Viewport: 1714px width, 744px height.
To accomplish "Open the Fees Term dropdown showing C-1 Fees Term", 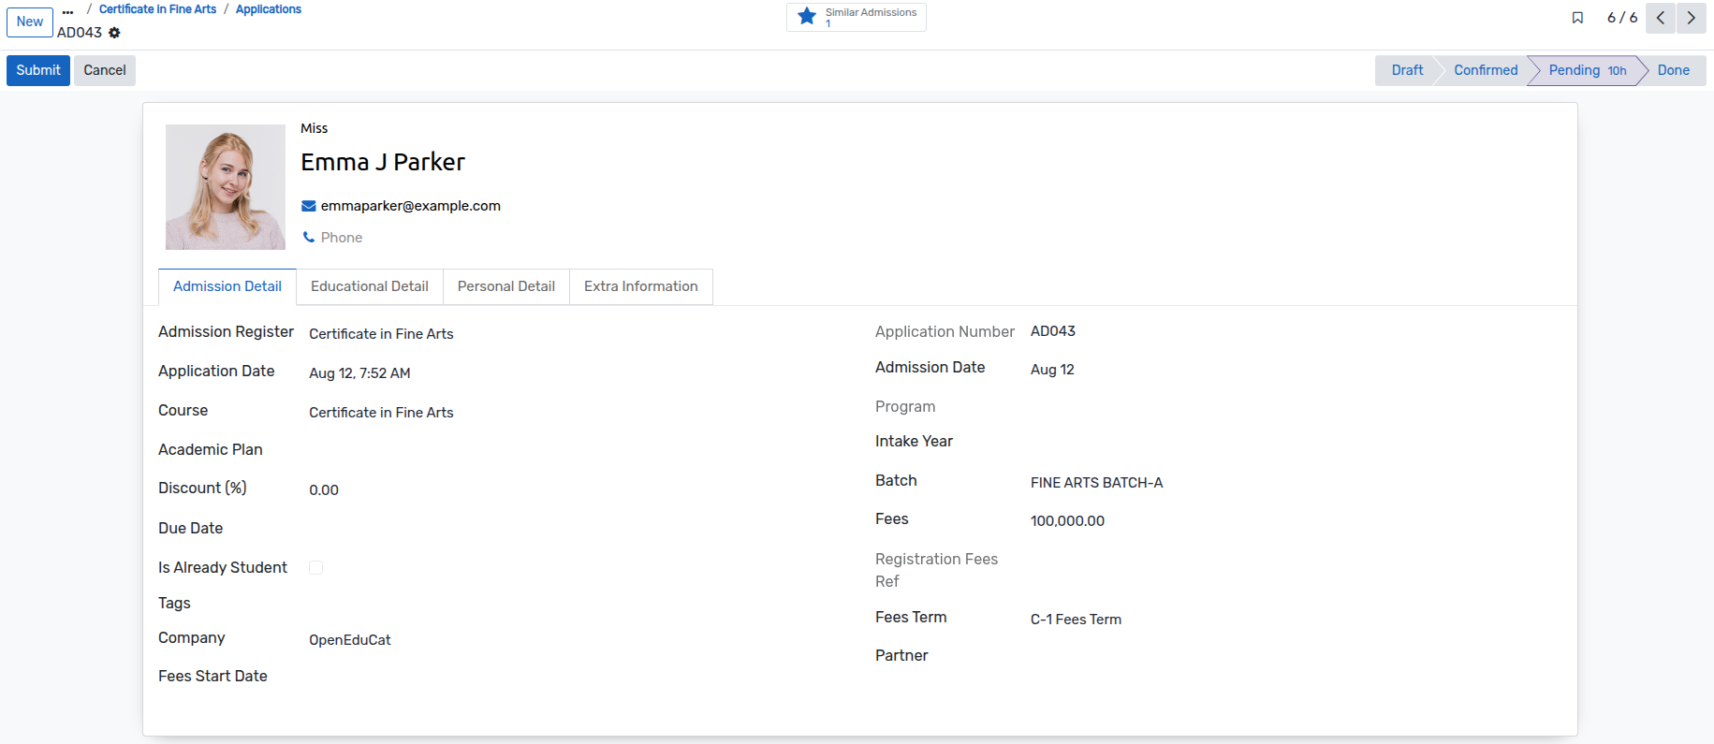I will click(x=1076, y=620).
